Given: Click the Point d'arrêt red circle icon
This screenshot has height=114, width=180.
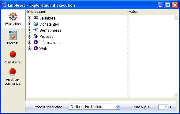Looking at the screenshot, I should [13, 54].
